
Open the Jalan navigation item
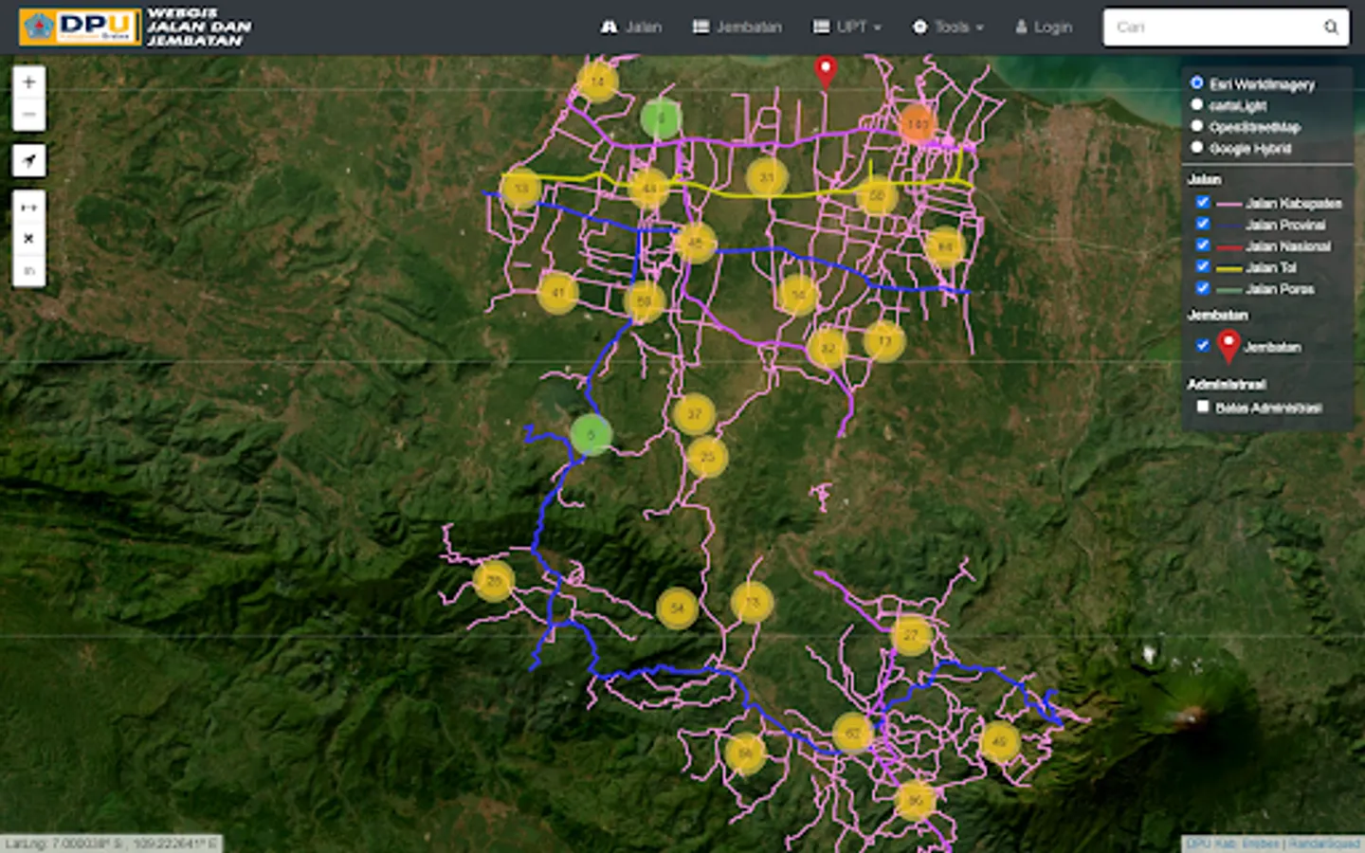click(631, 27)
